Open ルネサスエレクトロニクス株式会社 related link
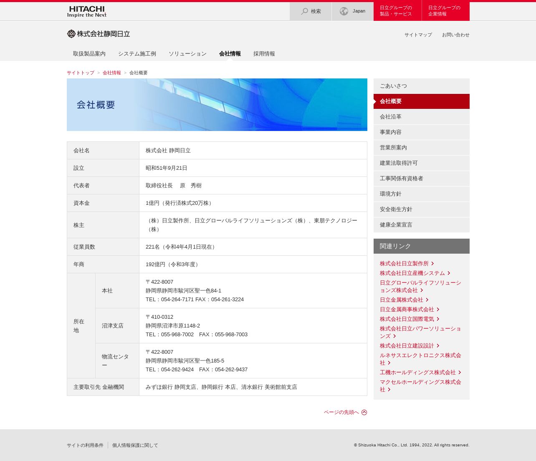536x461 pixels. (x=420, y=359)
